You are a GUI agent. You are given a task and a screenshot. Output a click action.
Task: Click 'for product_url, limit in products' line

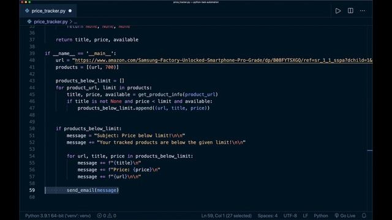[104, 88]
